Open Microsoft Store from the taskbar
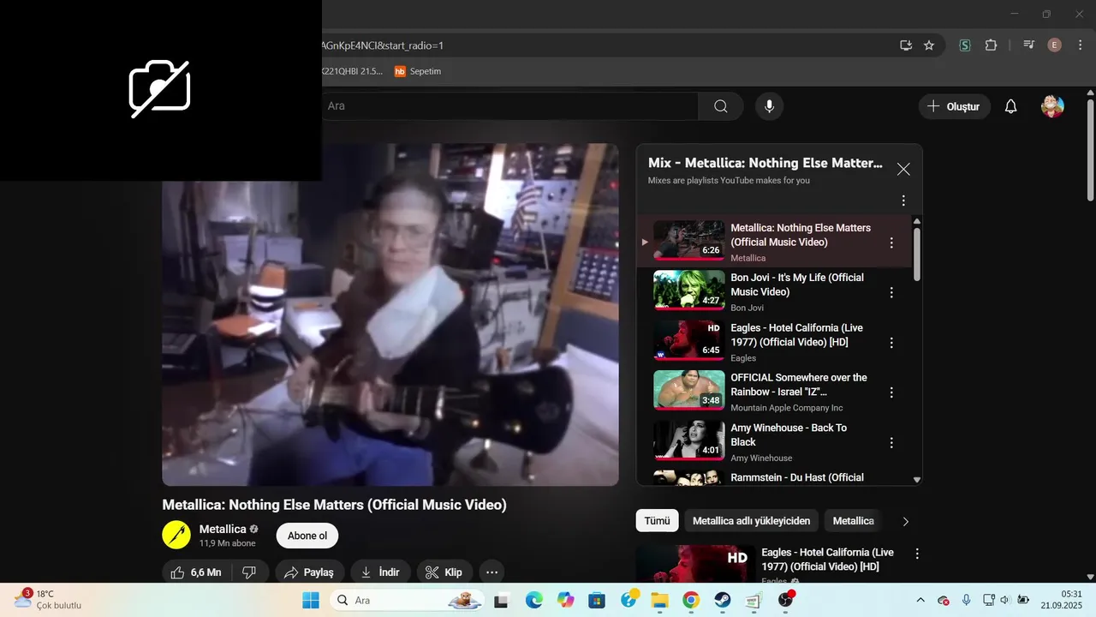The width and height of the screenshot is (1096, 617). [x=597, y=601]
